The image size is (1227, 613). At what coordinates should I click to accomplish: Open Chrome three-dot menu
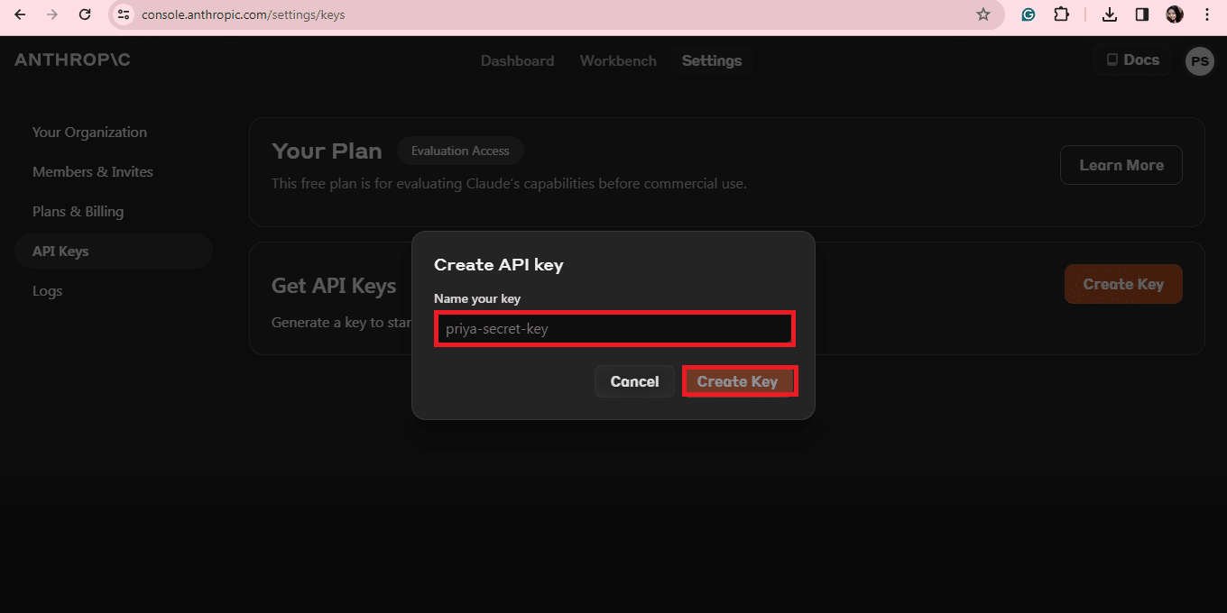point(1207,14)
